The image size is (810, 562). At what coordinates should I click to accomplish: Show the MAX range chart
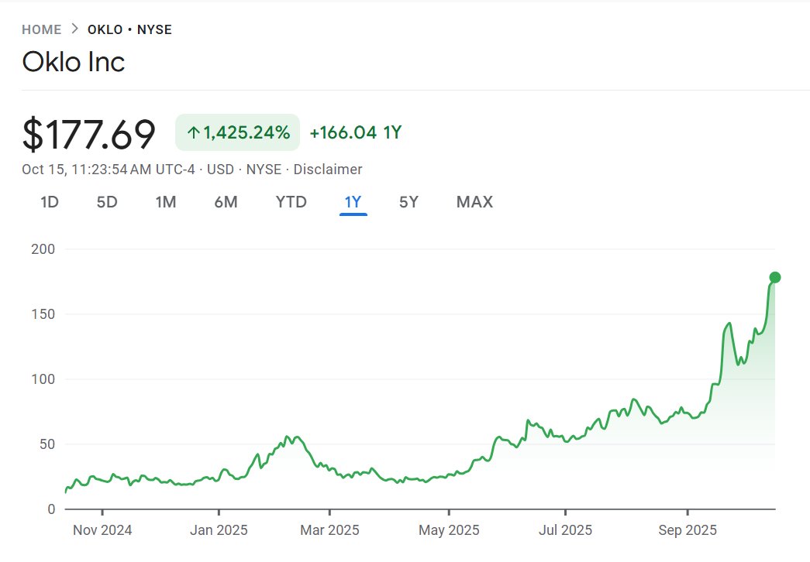coord(474,202)
